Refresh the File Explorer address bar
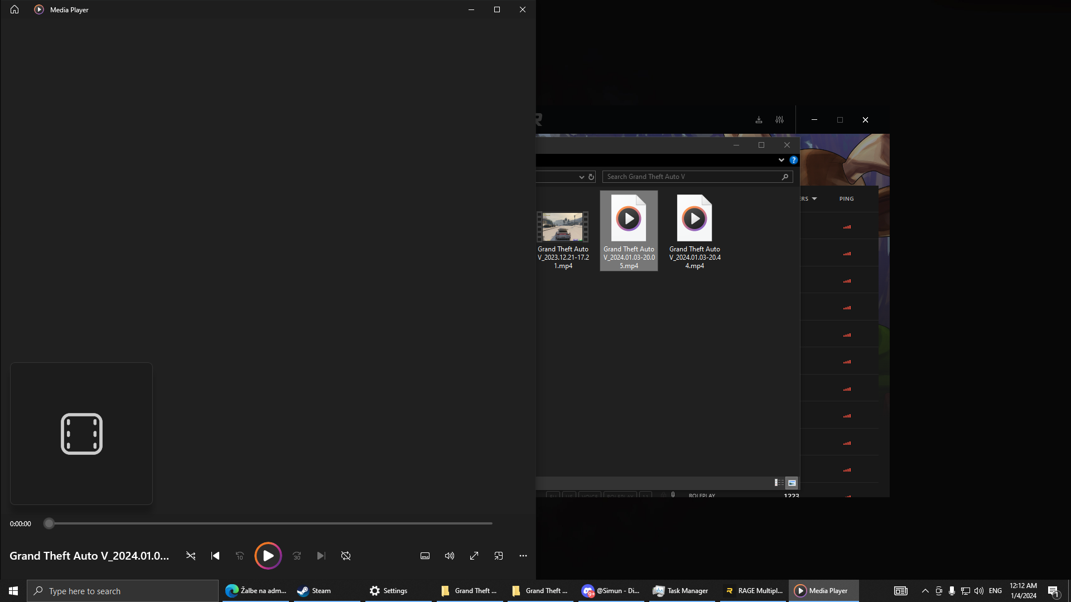Screen dimensions: 1071x602 pyautogui.click(x=591, y=177)
